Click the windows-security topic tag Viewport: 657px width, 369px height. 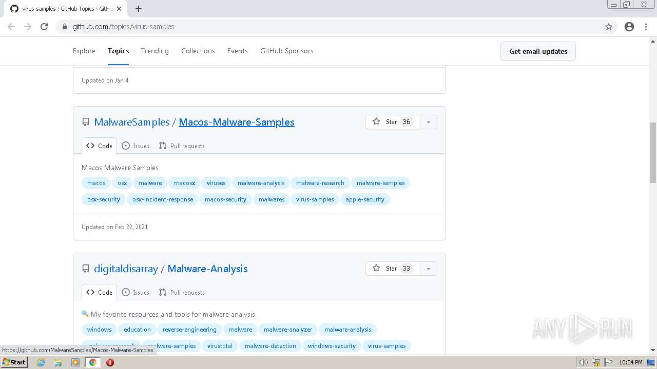point(332,346)
